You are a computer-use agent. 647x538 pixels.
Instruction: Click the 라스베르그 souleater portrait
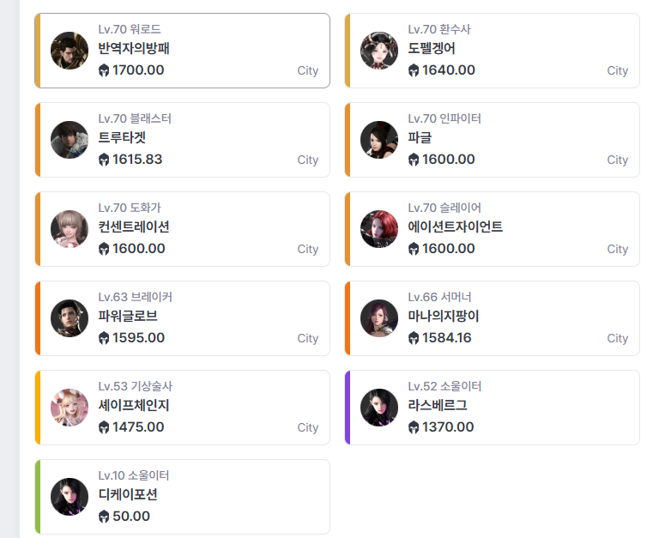coord(379,408)
